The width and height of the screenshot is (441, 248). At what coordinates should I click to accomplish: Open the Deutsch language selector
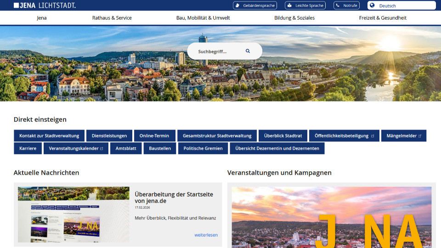tap(401, 6)
